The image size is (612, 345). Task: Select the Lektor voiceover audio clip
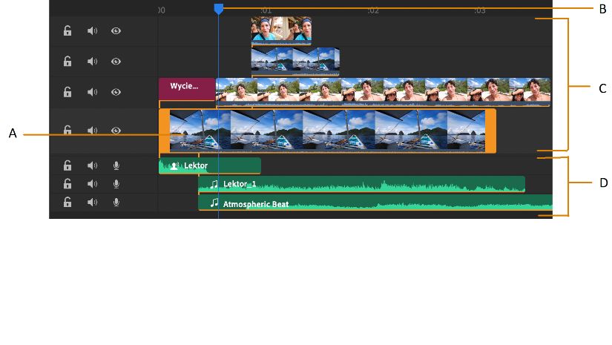pos(210,165)
